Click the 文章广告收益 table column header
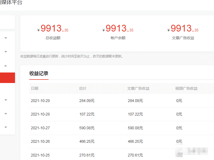Screen dimensions: 214x160 point(138,88)
